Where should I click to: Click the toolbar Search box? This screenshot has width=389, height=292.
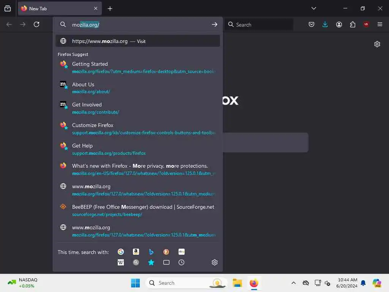259,25
